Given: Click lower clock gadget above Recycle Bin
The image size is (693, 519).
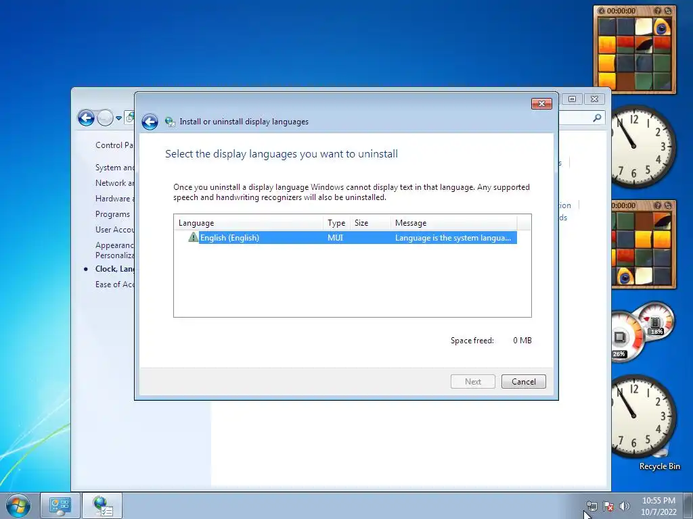Looking at the screenshot, I should coord(644,416).
